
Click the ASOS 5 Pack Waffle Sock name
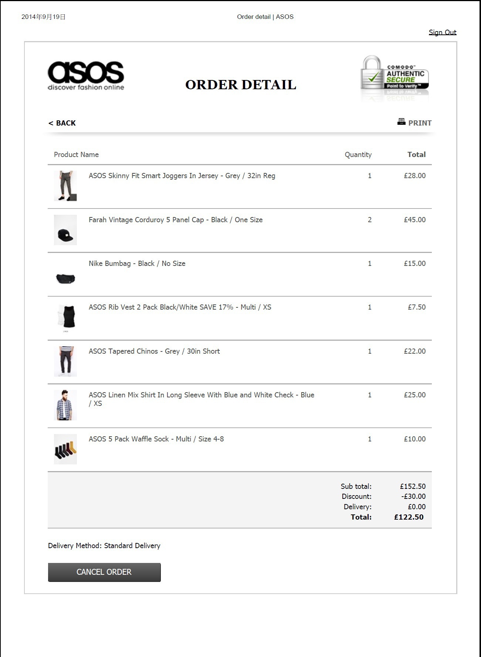[x=156, y=439]
